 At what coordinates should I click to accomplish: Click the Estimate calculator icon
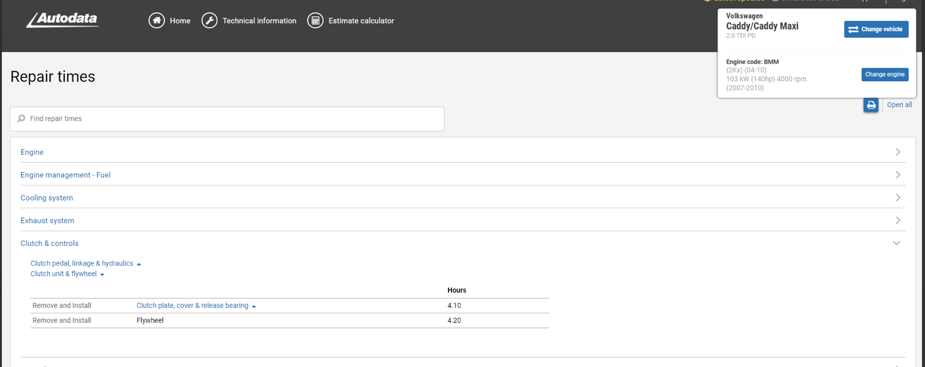coord(315,20)
